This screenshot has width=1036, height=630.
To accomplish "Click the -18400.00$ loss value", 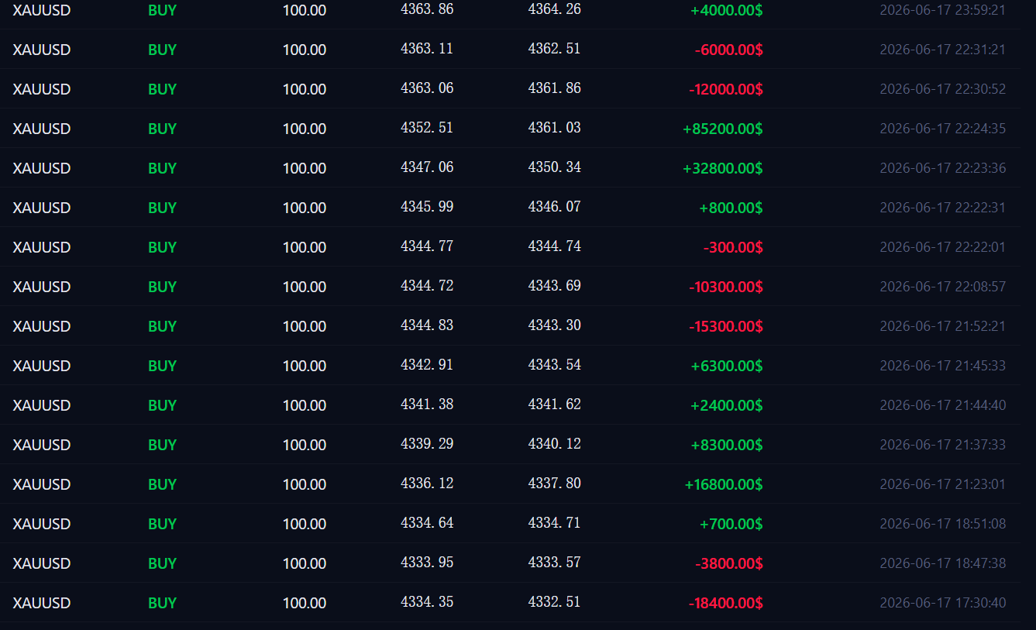I will coord(725,603).
